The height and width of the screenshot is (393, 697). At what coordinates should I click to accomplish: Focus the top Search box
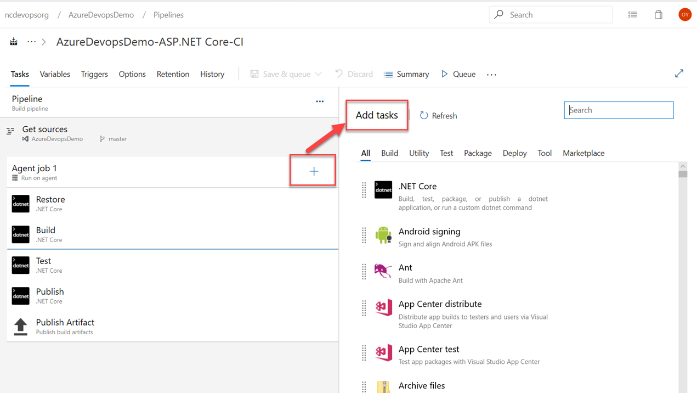tap(551, 15)
